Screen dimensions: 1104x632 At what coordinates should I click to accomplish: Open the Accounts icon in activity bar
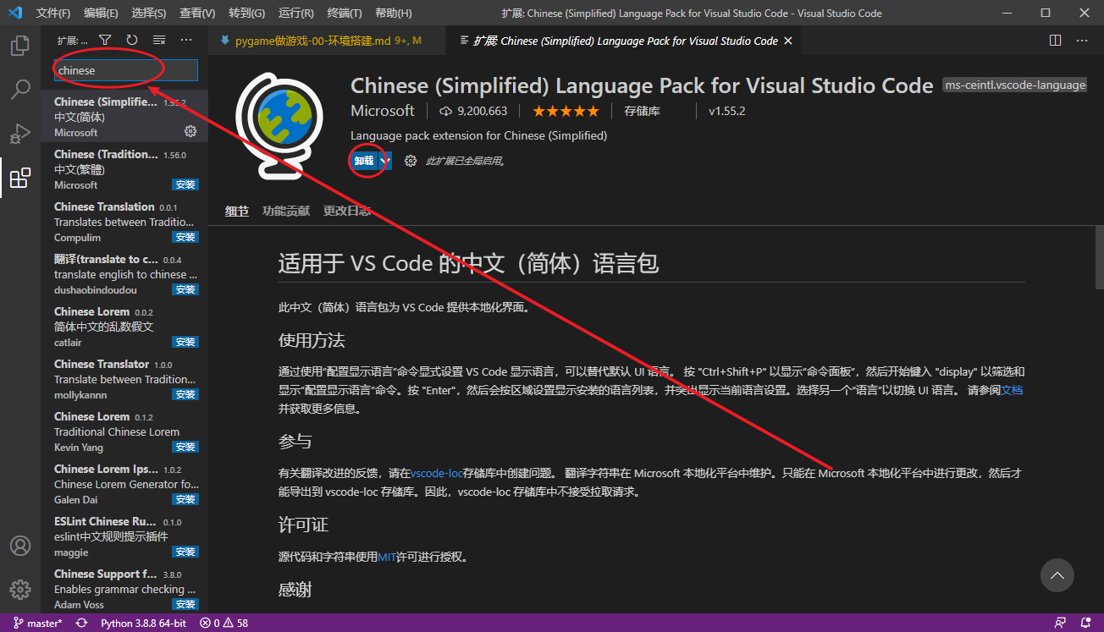(20, 546)
